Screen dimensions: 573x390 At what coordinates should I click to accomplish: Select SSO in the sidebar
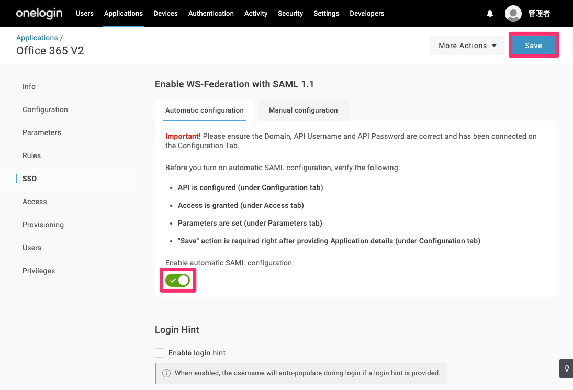29,179
